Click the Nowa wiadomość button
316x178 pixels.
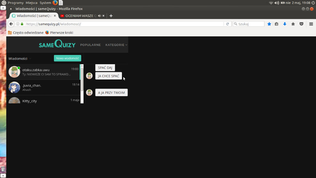pyautogui.click(x=67, y=58)
